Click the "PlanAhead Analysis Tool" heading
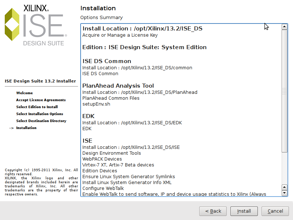293x220 pixels. [x=118, y=86]
